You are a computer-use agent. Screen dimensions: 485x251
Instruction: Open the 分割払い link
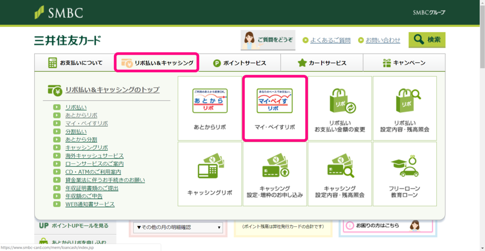point(76,131)
